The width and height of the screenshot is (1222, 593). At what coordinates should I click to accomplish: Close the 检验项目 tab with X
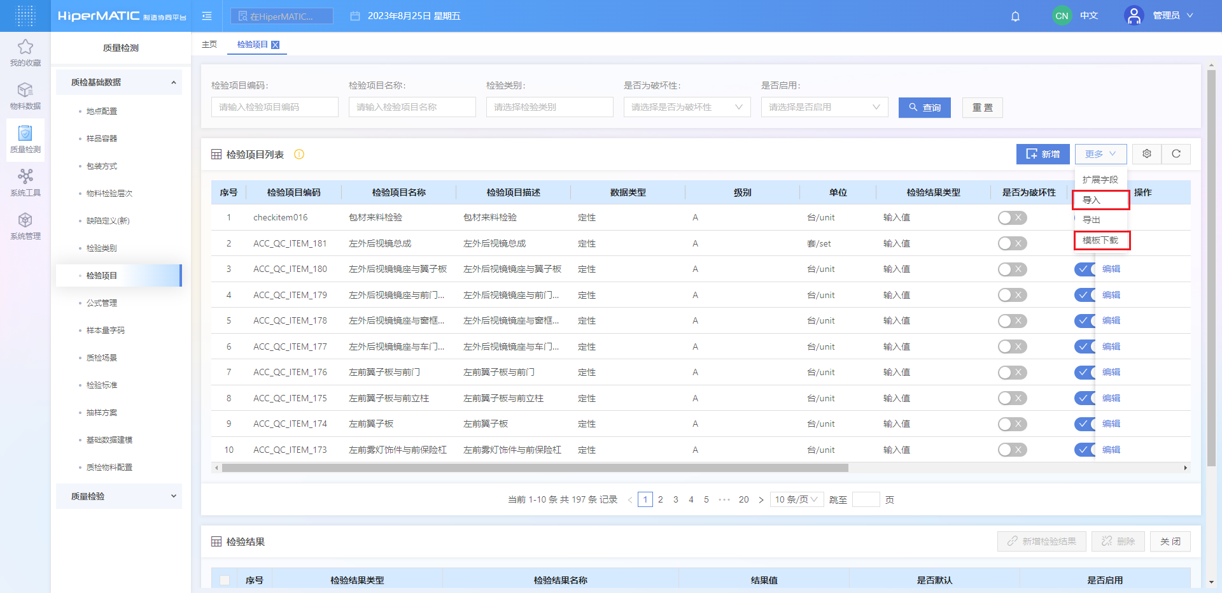(x=275, y=45)
